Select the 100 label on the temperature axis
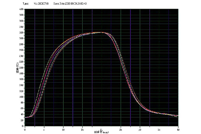This screenshot has height=134, width=201. (21, 97)
